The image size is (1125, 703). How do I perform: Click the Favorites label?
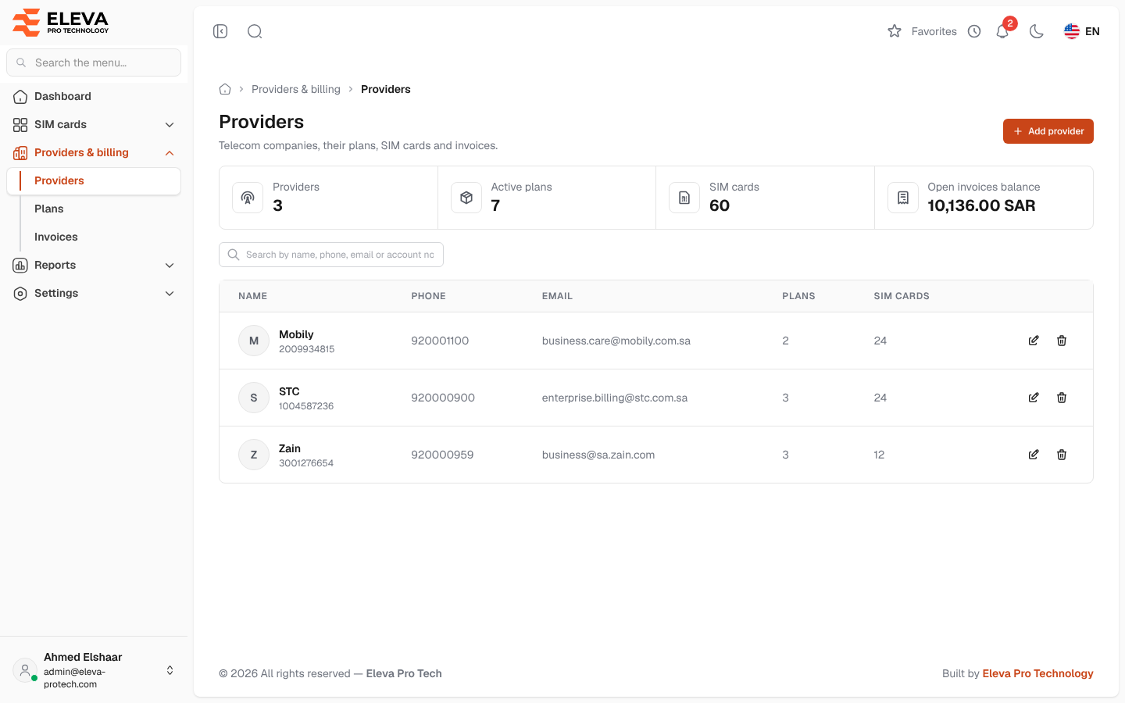934,31
